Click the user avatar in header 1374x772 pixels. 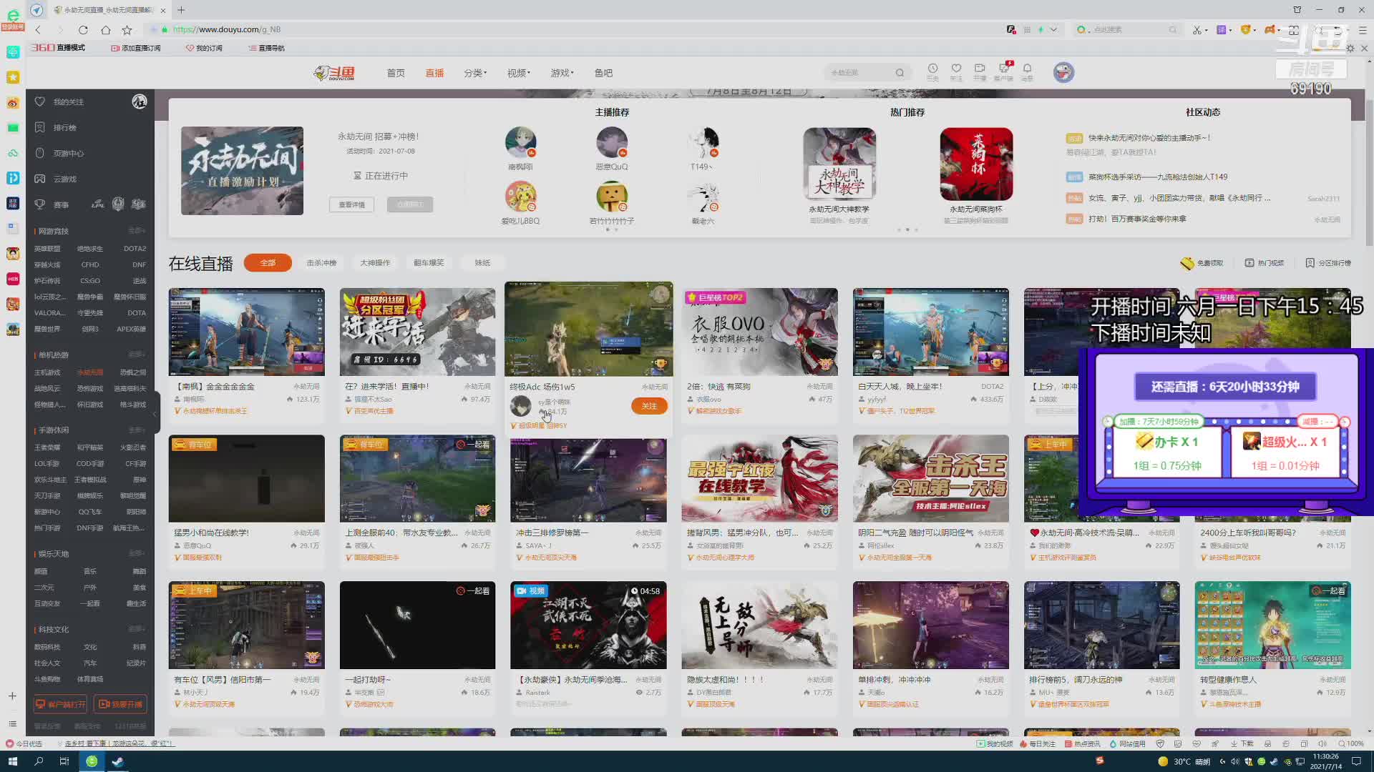pos(1063,72)
